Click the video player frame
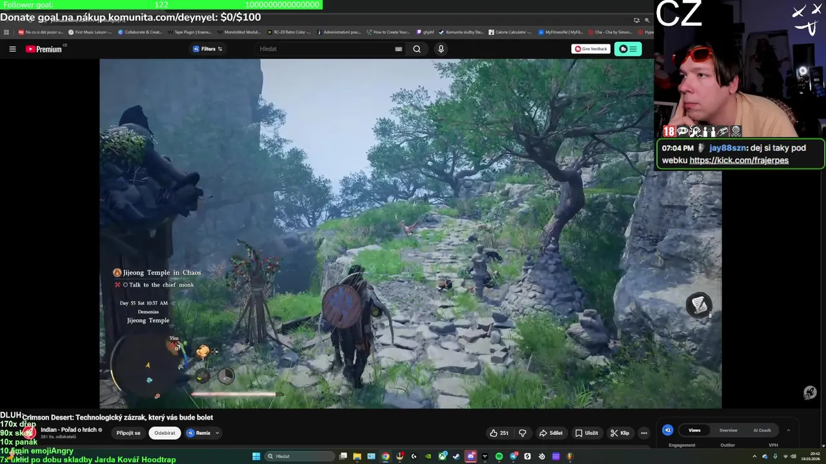The image size is (826, 464). click(410, 233)
